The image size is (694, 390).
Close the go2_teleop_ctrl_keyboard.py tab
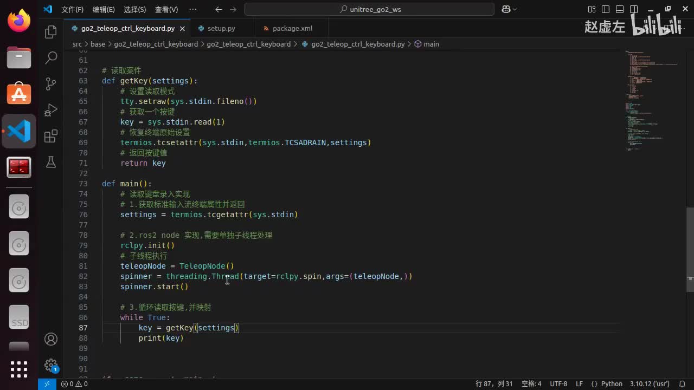point(182,29)
